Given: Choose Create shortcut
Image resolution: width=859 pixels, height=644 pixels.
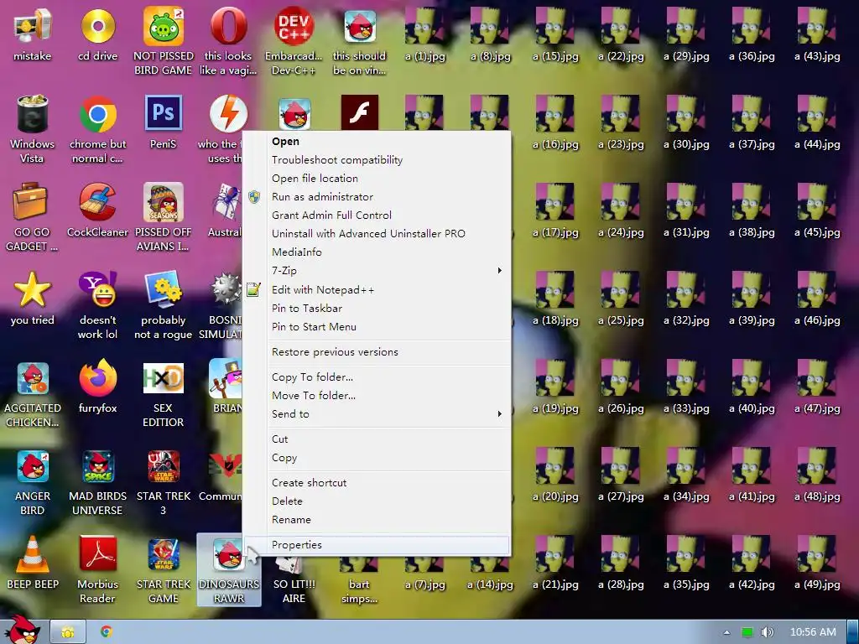Looking at the screenshot, I should tap(377, 482).
